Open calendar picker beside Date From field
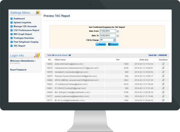 (118, 31)
